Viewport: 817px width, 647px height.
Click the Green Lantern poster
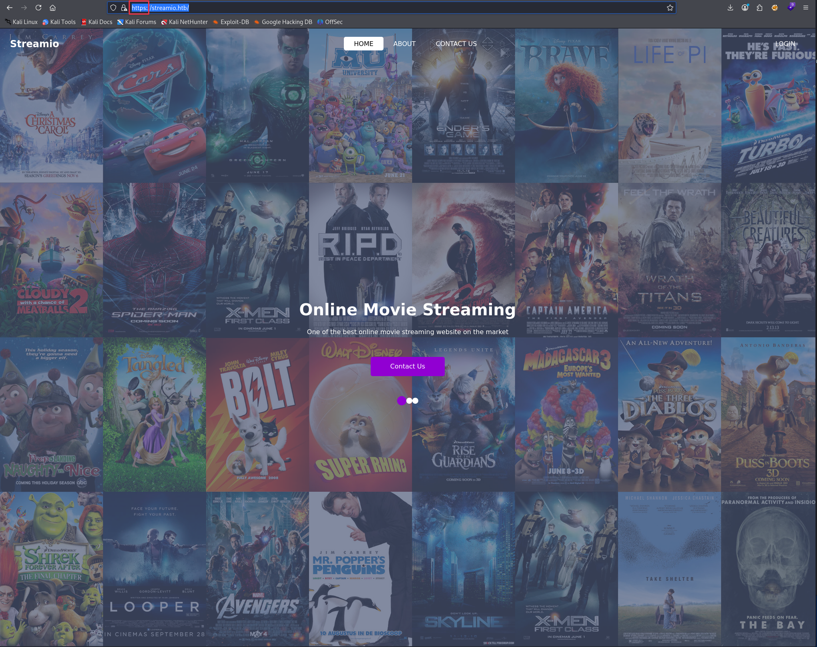coord(257,106)
